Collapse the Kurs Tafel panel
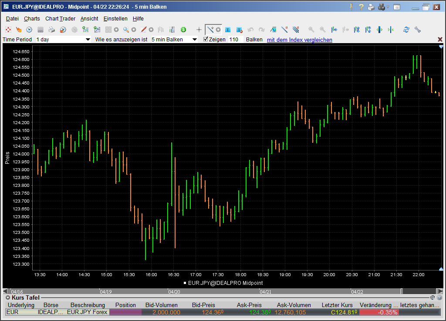Viewport: 446px width, 321px height. tap(7, 297)
